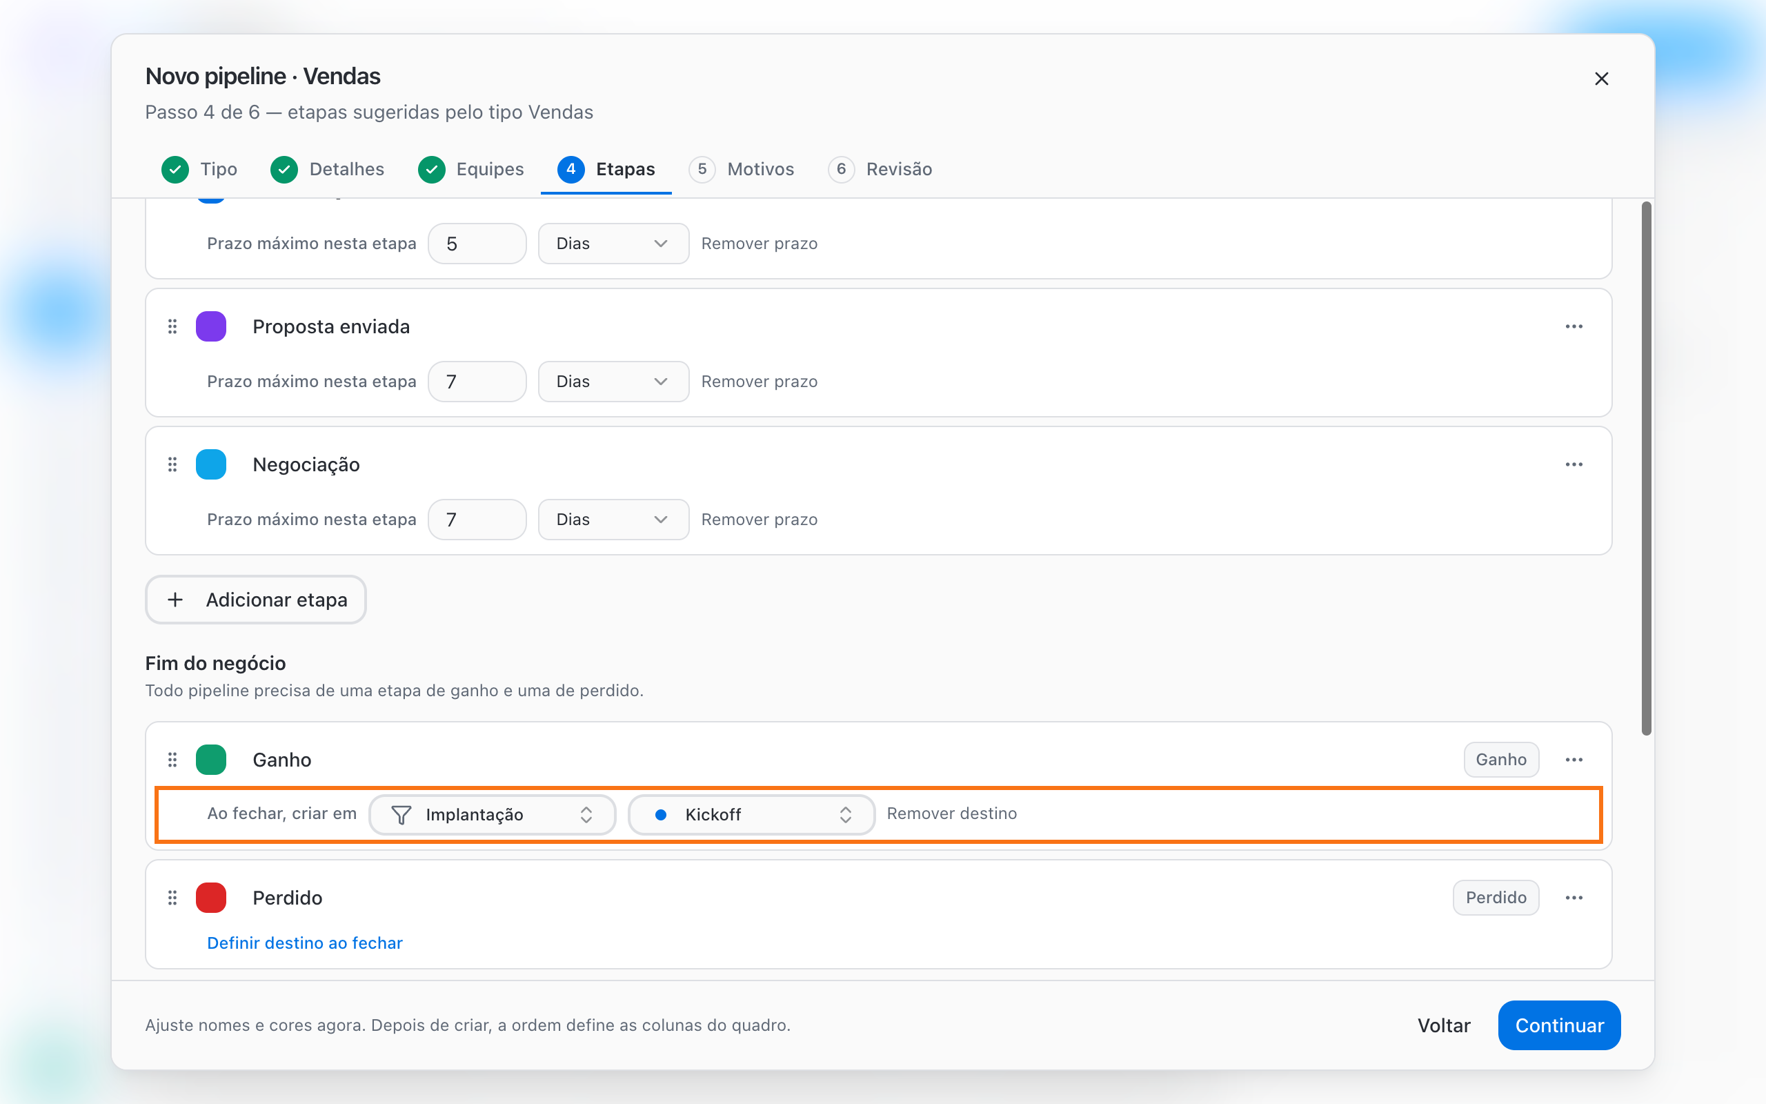Click the Equipes step label
The height and width of the screenshot is (1104, 1766).
pos(490,170)
